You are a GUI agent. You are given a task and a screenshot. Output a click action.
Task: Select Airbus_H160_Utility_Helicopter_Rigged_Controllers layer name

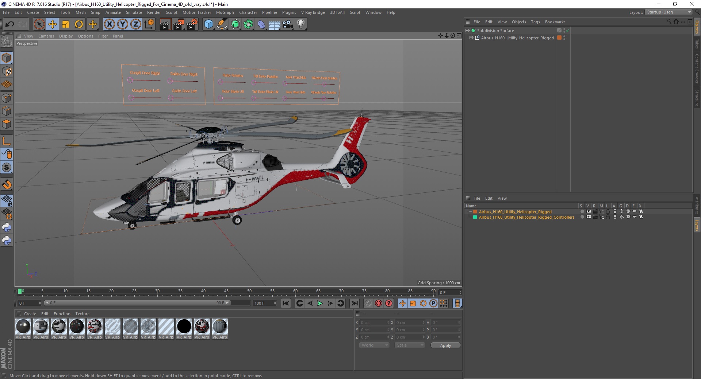[526, 217]
